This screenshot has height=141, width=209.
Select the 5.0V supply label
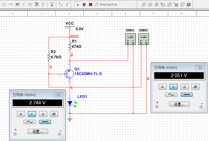[x=79, y=29]
